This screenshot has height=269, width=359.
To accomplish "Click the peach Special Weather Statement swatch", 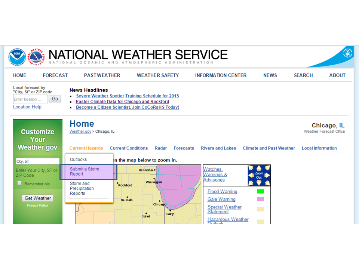I will 260,209.
